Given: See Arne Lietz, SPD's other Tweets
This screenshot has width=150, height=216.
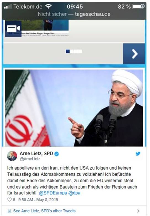Looking at the screenshot, I should pos(44,211).
